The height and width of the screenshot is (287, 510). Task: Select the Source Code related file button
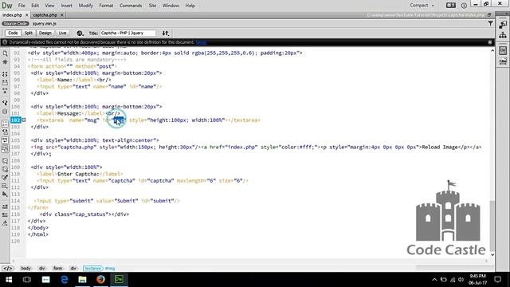click(x=15, y=24)
